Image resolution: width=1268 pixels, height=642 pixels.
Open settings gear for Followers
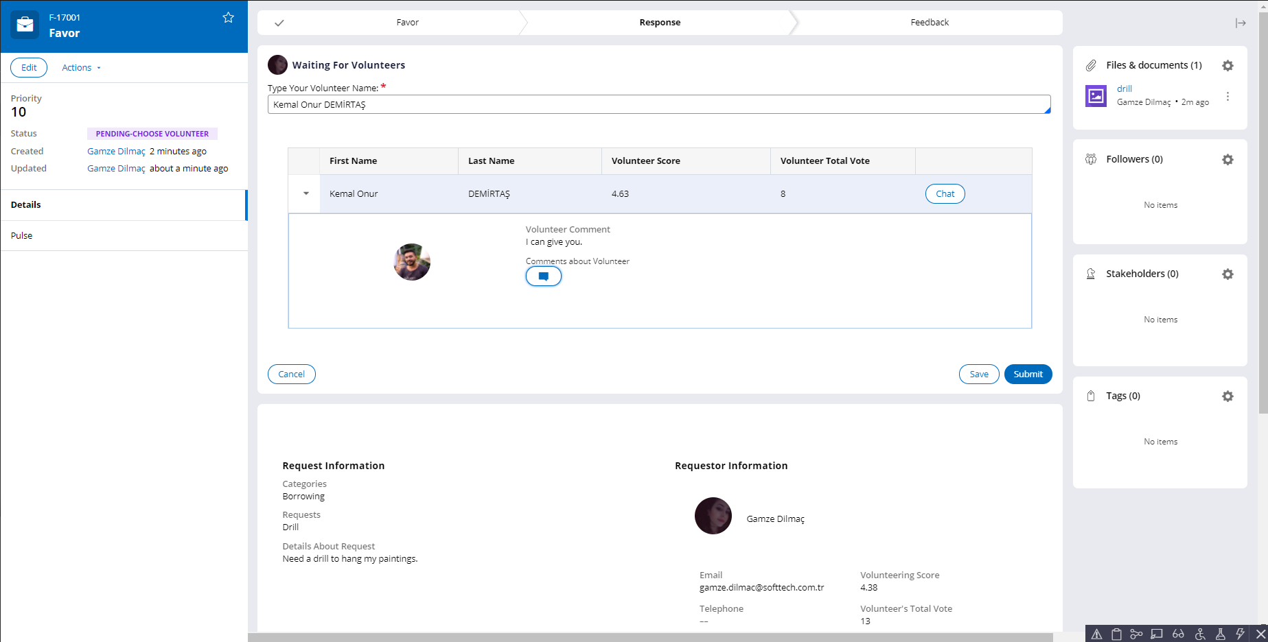(x=1227, y=160)
